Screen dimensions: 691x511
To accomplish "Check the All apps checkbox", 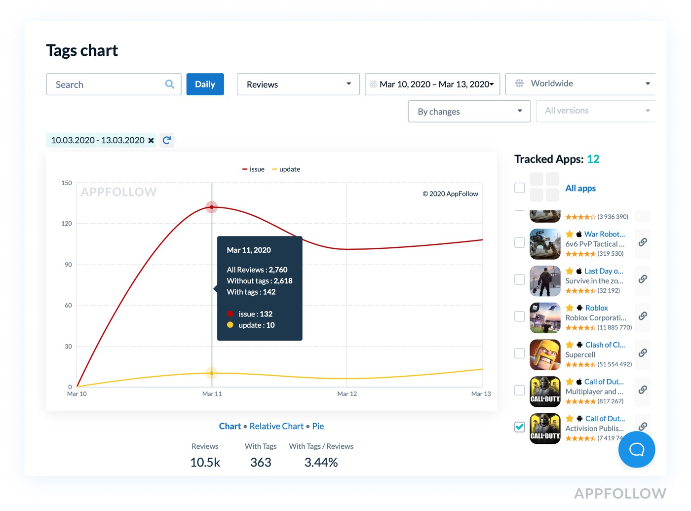I will coord(519,188).
